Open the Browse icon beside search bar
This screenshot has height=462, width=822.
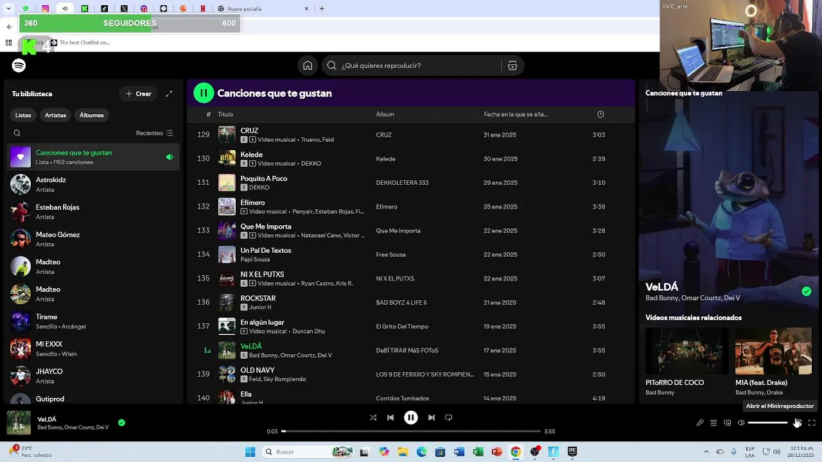coord(512,65)
